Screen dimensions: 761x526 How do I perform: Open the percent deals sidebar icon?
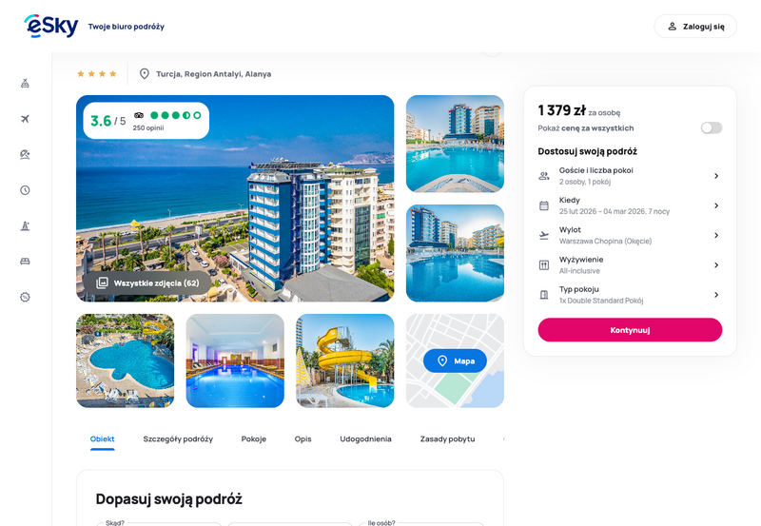tap(26, 297)
